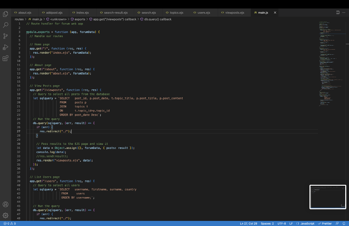Click the notifications bell in status bar
The image size is (349, 226).
pos(344,224)
